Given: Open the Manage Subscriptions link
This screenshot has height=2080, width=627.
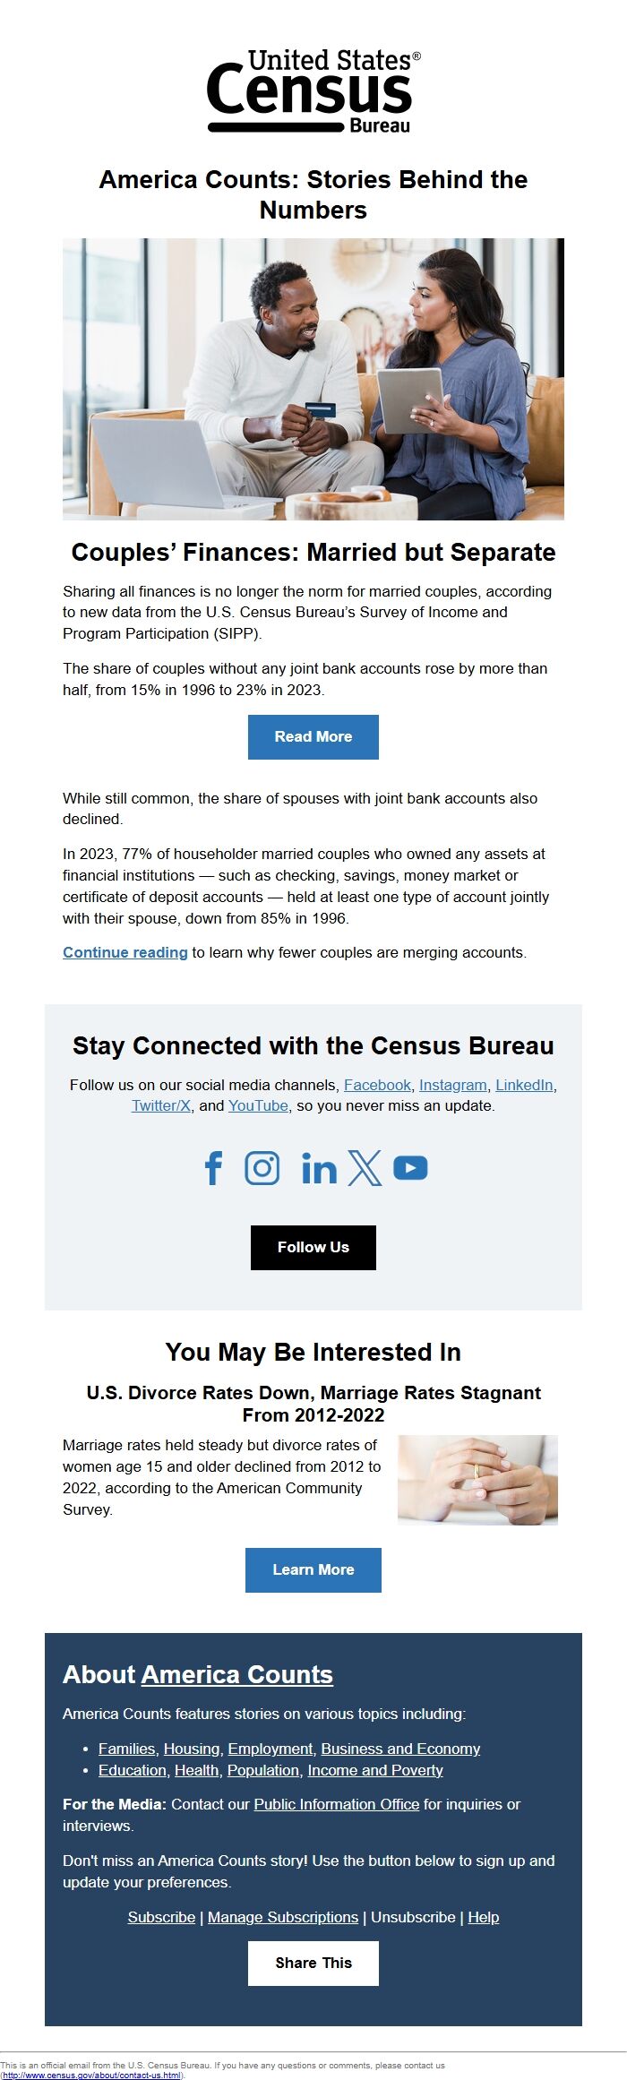Looking at the screenshot, I should [283, 1916].
